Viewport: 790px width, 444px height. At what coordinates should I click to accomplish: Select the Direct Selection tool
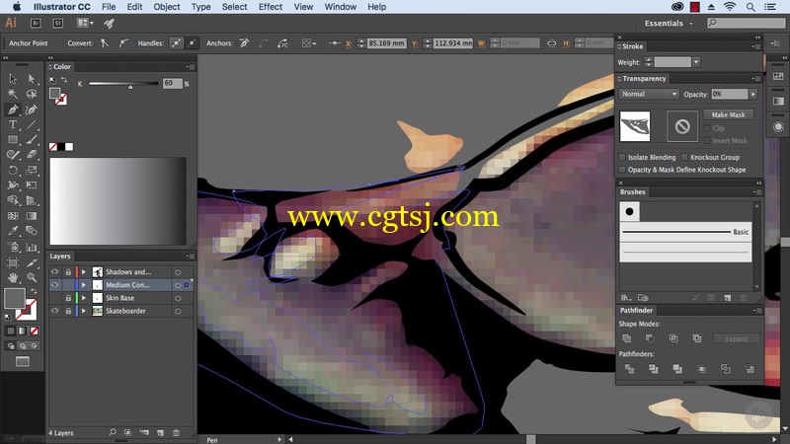(x=32, y=79)
